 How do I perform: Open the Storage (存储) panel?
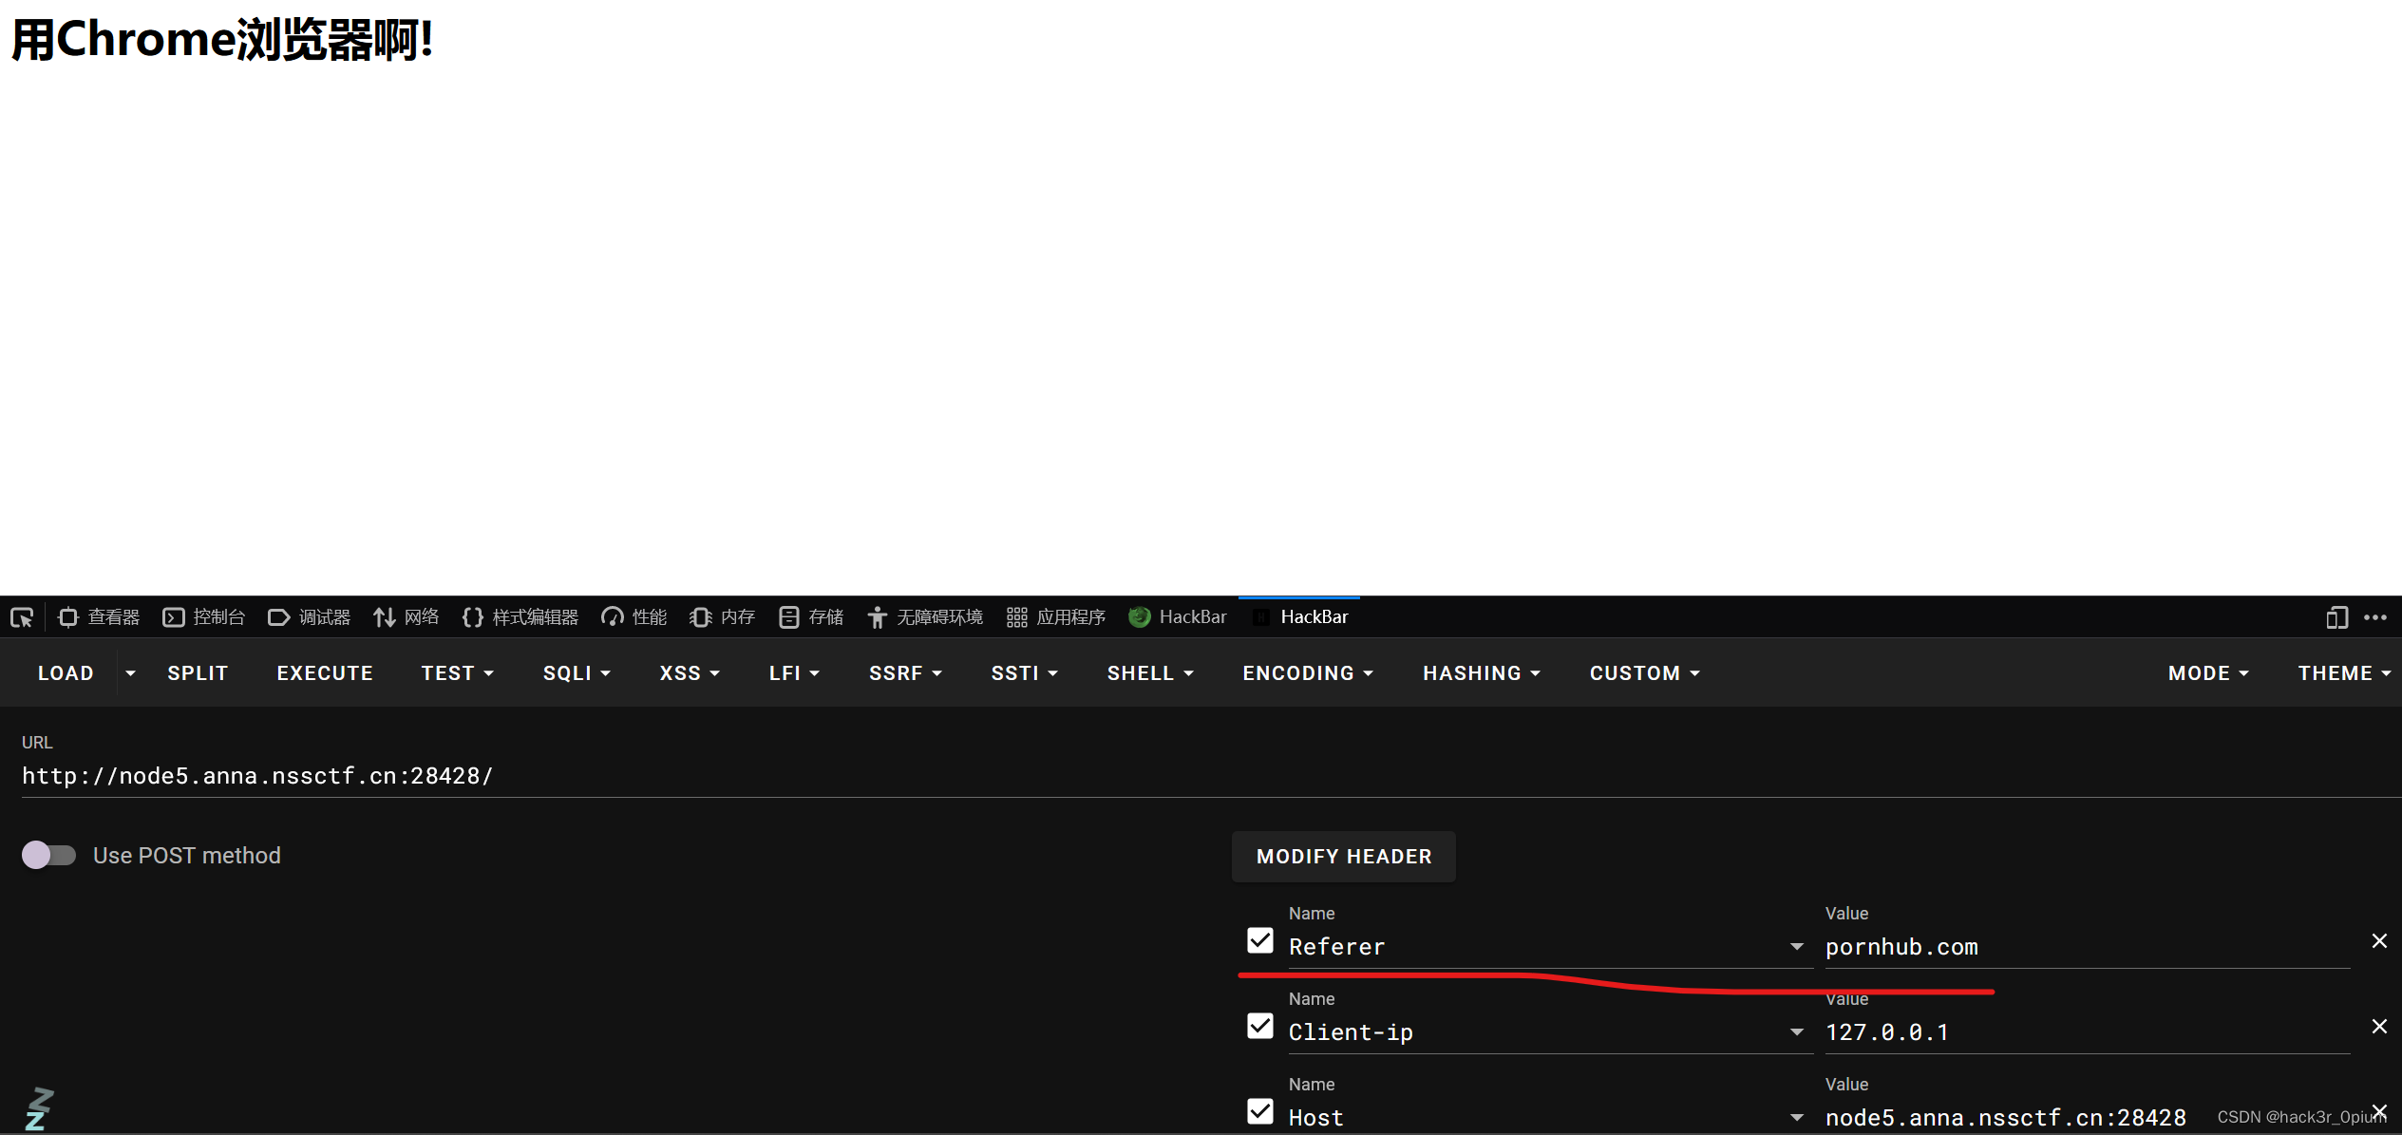(x=811, y=617)
